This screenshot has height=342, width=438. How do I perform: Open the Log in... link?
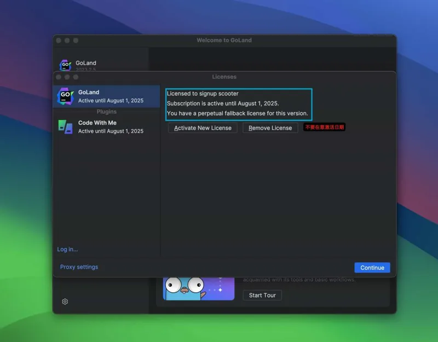click(67, 250)
